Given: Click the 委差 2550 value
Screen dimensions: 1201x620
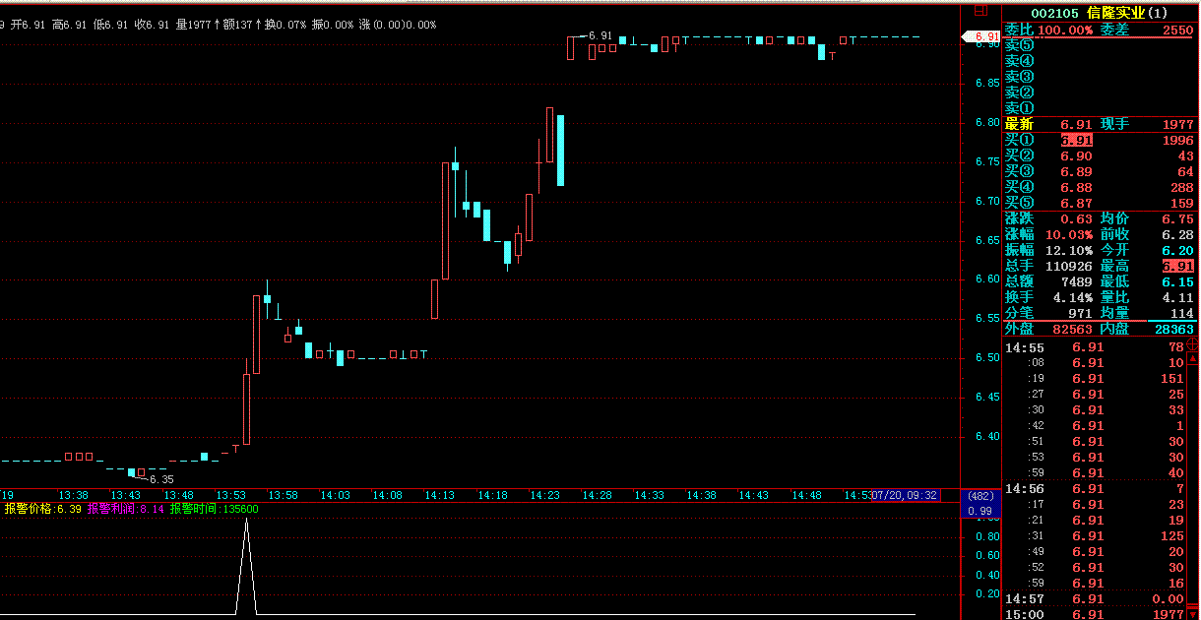Looking at the screenshot, I should [x=1177, y=30].
